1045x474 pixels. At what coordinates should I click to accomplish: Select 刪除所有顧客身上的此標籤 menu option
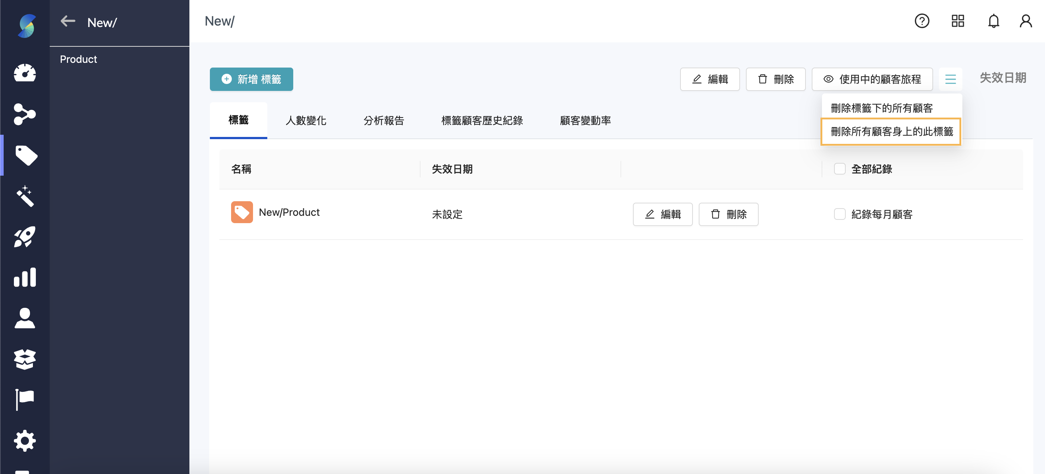891,131
